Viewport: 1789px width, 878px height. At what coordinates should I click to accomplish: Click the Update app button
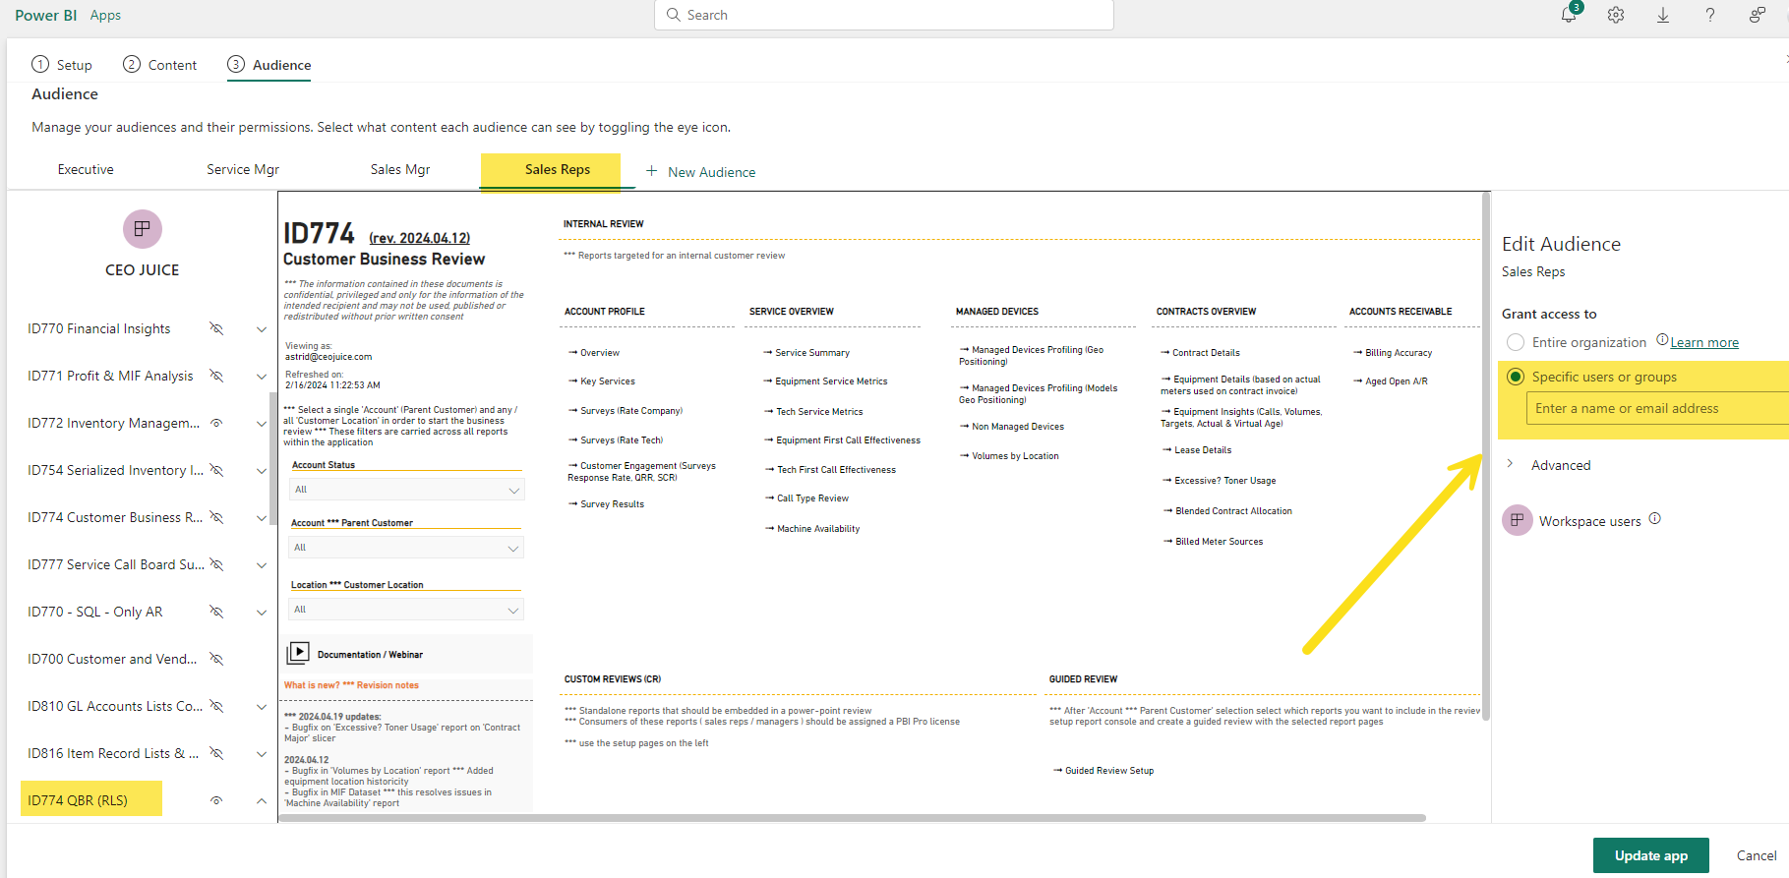coord(1650,855)
